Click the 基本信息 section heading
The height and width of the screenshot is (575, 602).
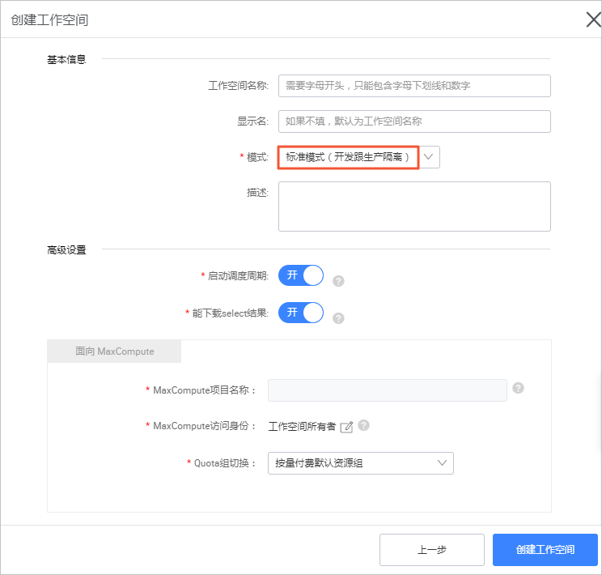pyautogui.click(x=66, y=60)
